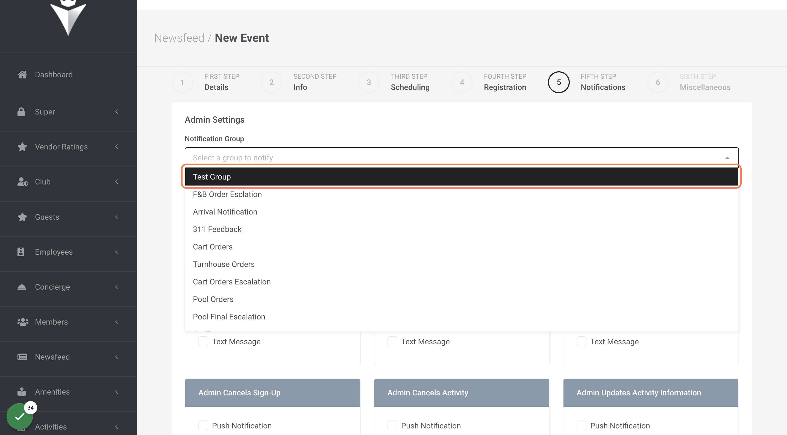The height and width of the screenshot is (435, 787).
Task: Click the Select a group to notify field
Action: click(x=462, y=158)
